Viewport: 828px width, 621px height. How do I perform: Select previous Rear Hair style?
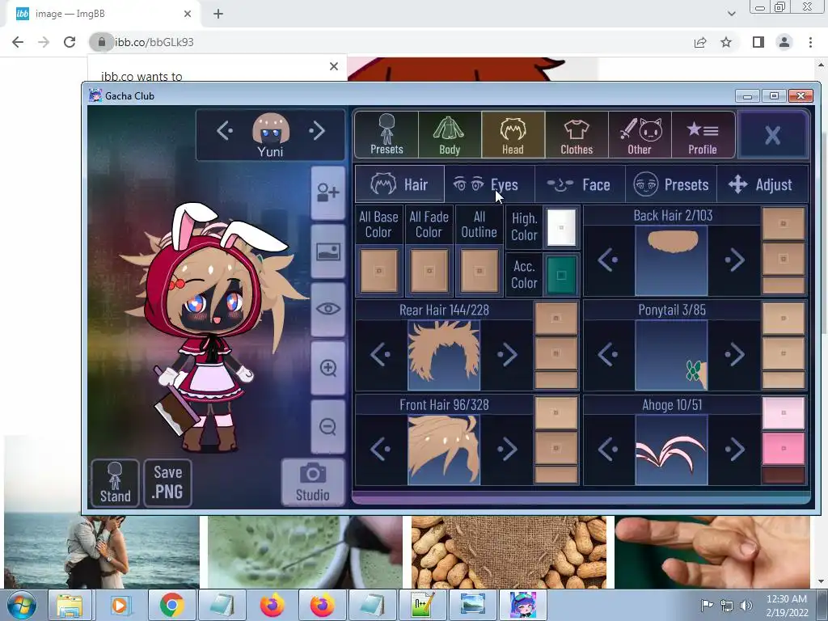(381, 355)
